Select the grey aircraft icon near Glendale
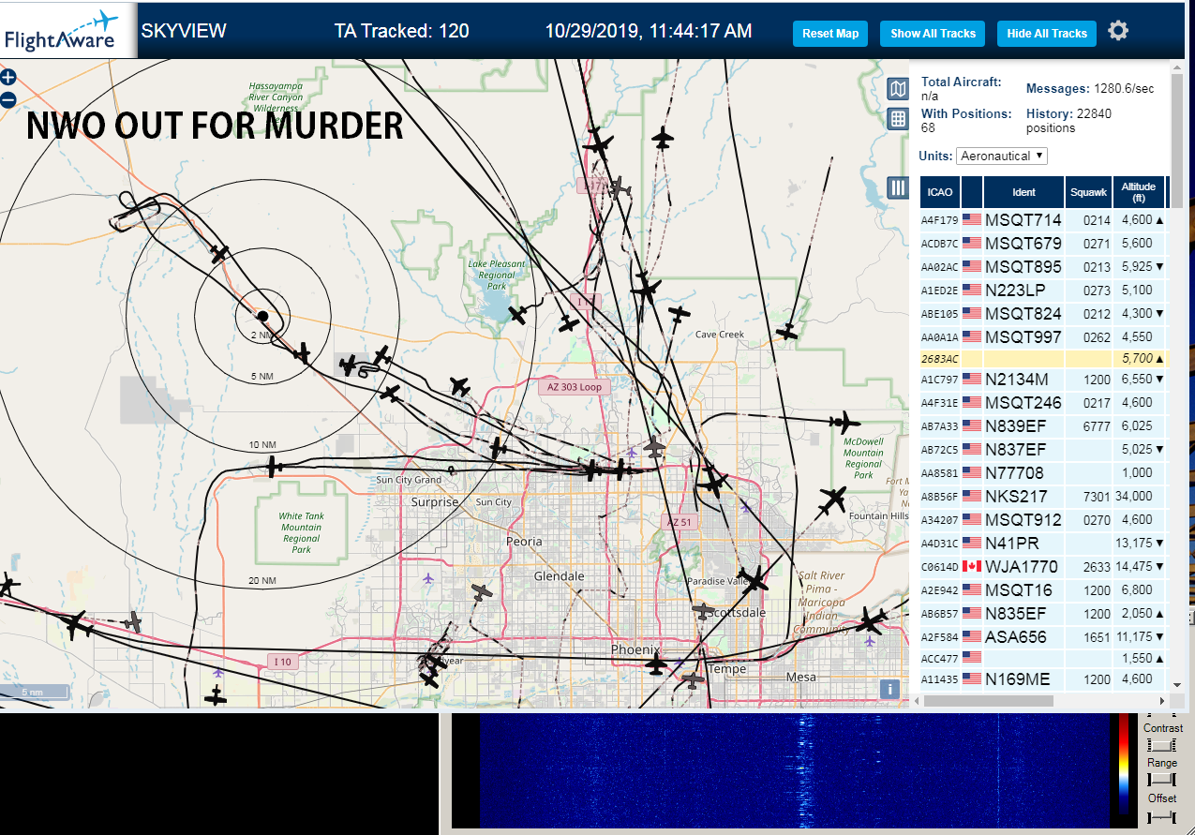 click(481, 592)
